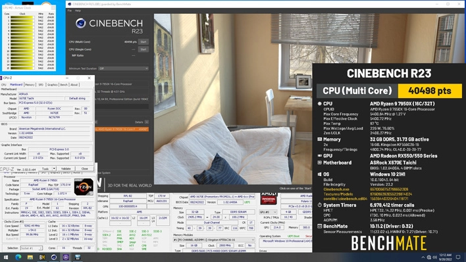The image size is (466, 262).
Task: Click the BenchMate logo
Action: tap(389, 243)
